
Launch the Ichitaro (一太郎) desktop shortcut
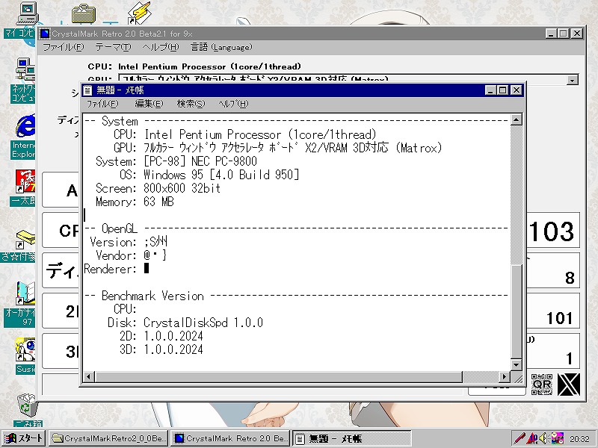click(25, 181)
